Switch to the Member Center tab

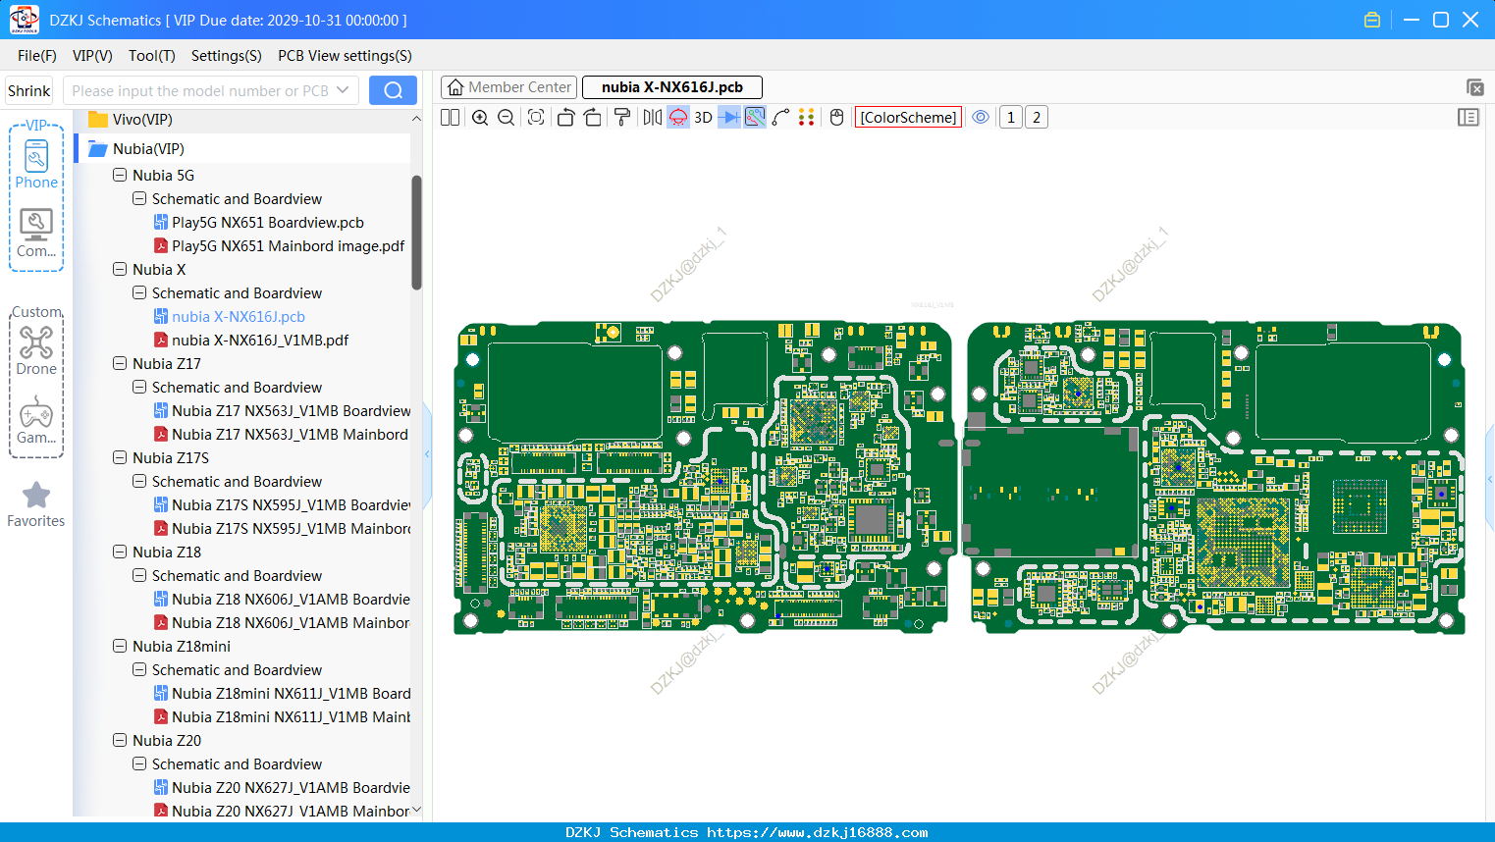click(x=508, y=87)
